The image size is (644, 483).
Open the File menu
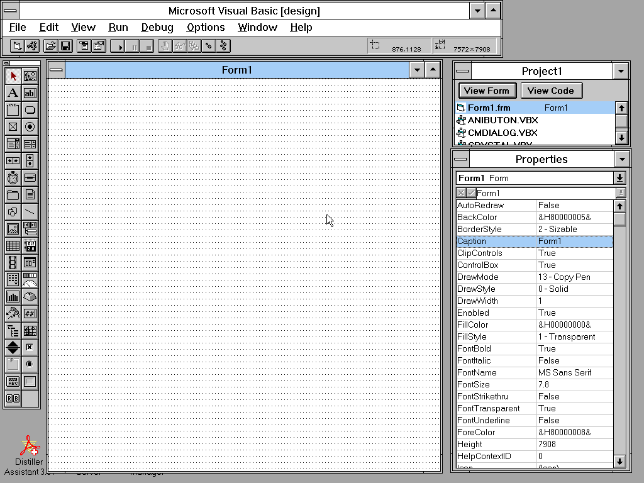(x=18, y=27)
